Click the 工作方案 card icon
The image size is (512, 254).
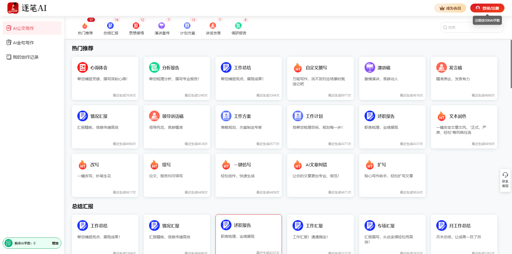226,116
